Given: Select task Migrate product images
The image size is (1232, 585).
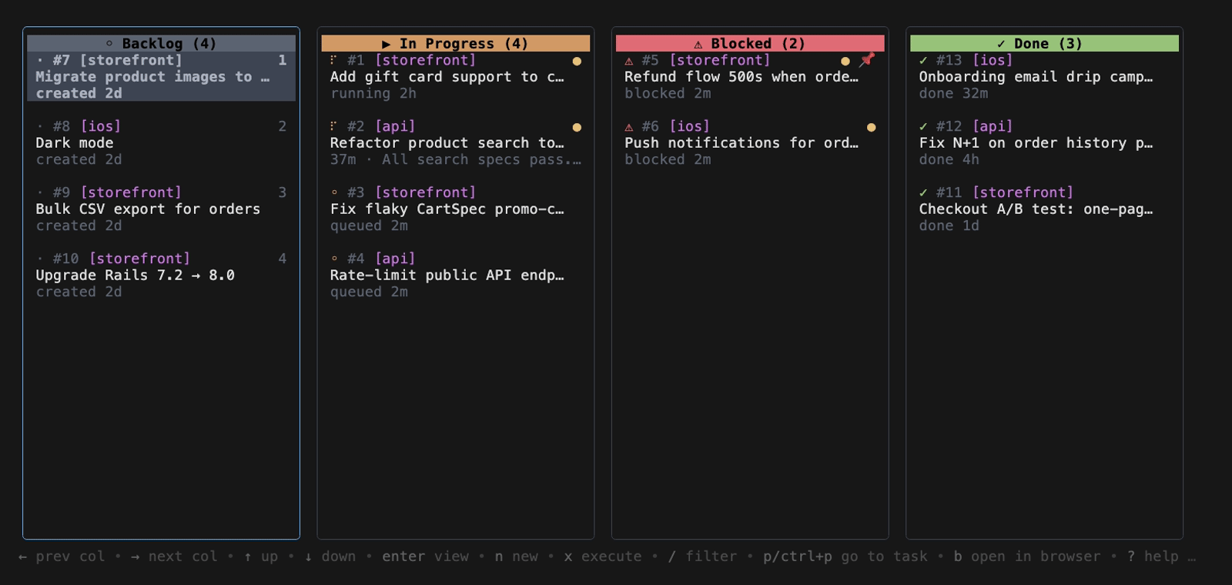Looking at the screenshot, I should pos(161,76).
